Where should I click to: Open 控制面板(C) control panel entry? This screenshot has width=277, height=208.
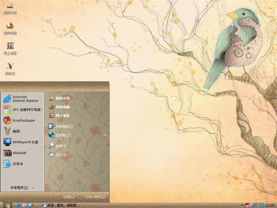coord(61,126)
